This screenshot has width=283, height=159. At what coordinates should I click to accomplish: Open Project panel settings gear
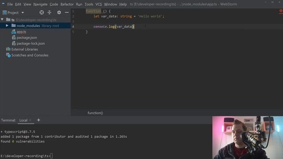point(59,12)
